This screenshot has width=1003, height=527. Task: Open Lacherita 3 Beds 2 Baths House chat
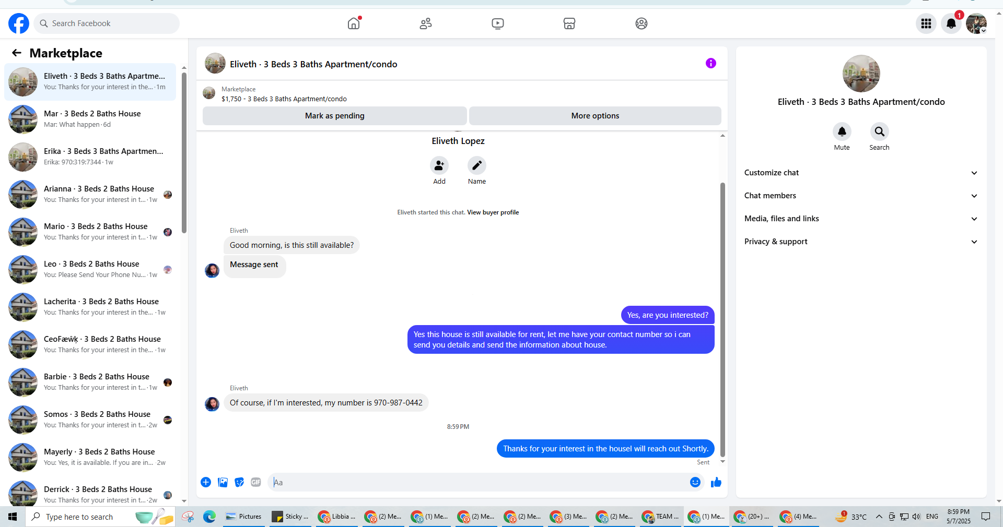tap(90, 307)
